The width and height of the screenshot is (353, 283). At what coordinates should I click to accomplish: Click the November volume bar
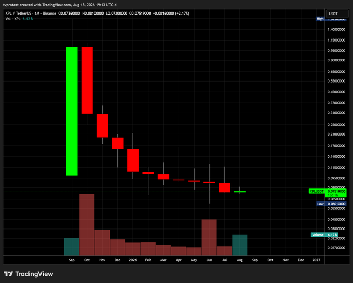coord(102,242)
